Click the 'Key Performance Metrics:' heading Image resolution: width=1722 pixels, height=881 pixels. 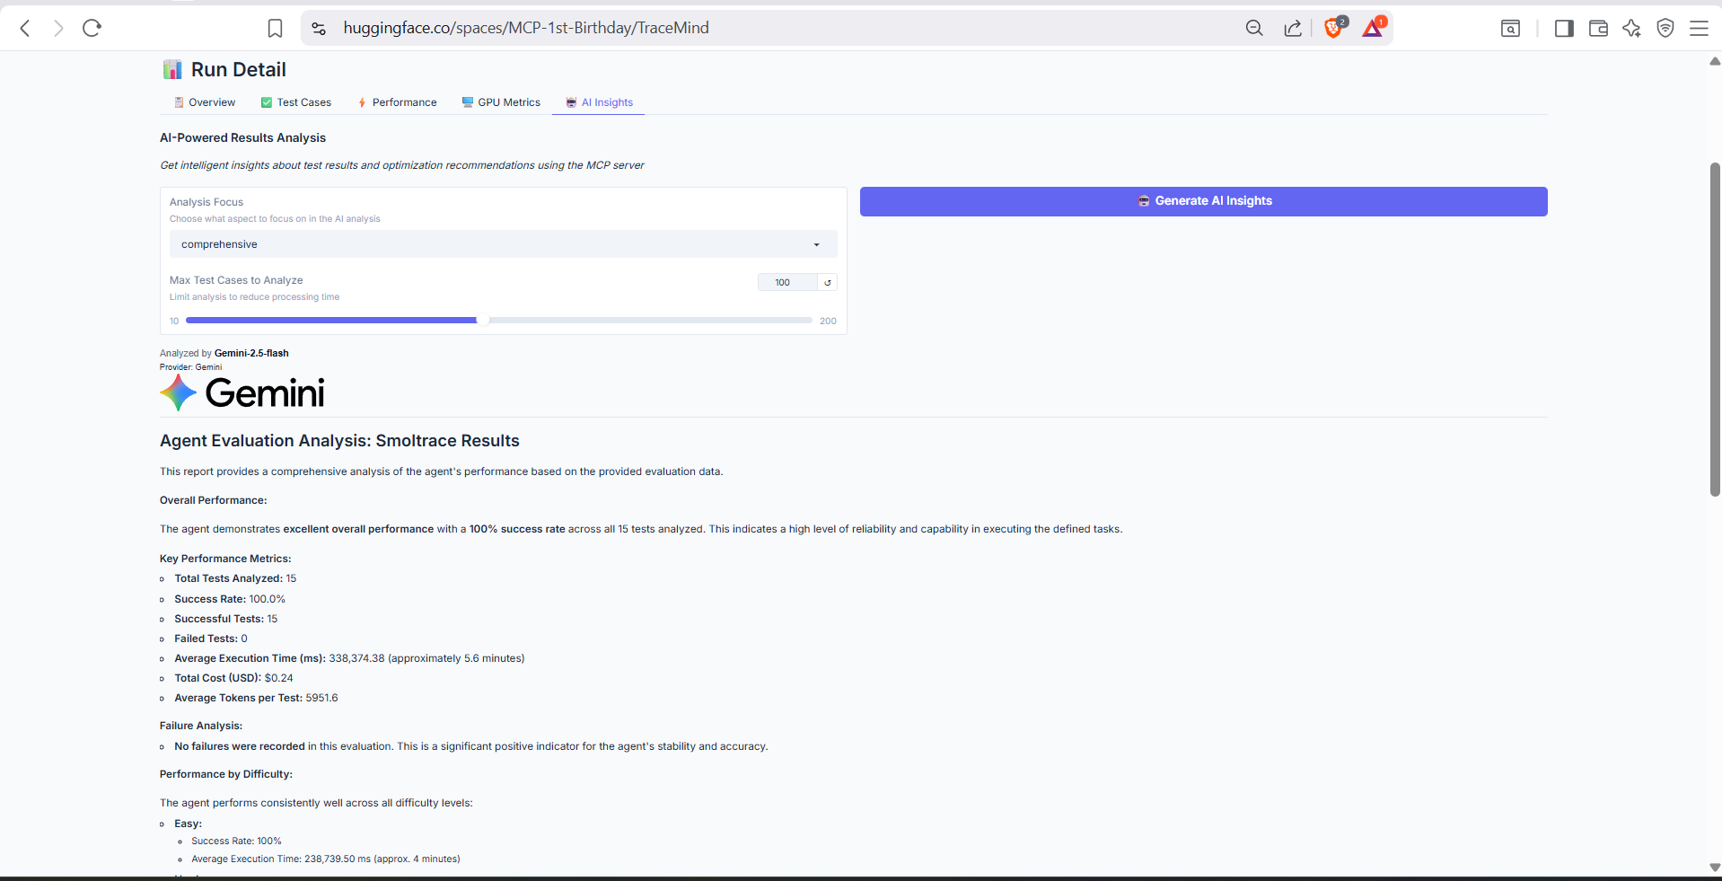click(x=225, y=559)
